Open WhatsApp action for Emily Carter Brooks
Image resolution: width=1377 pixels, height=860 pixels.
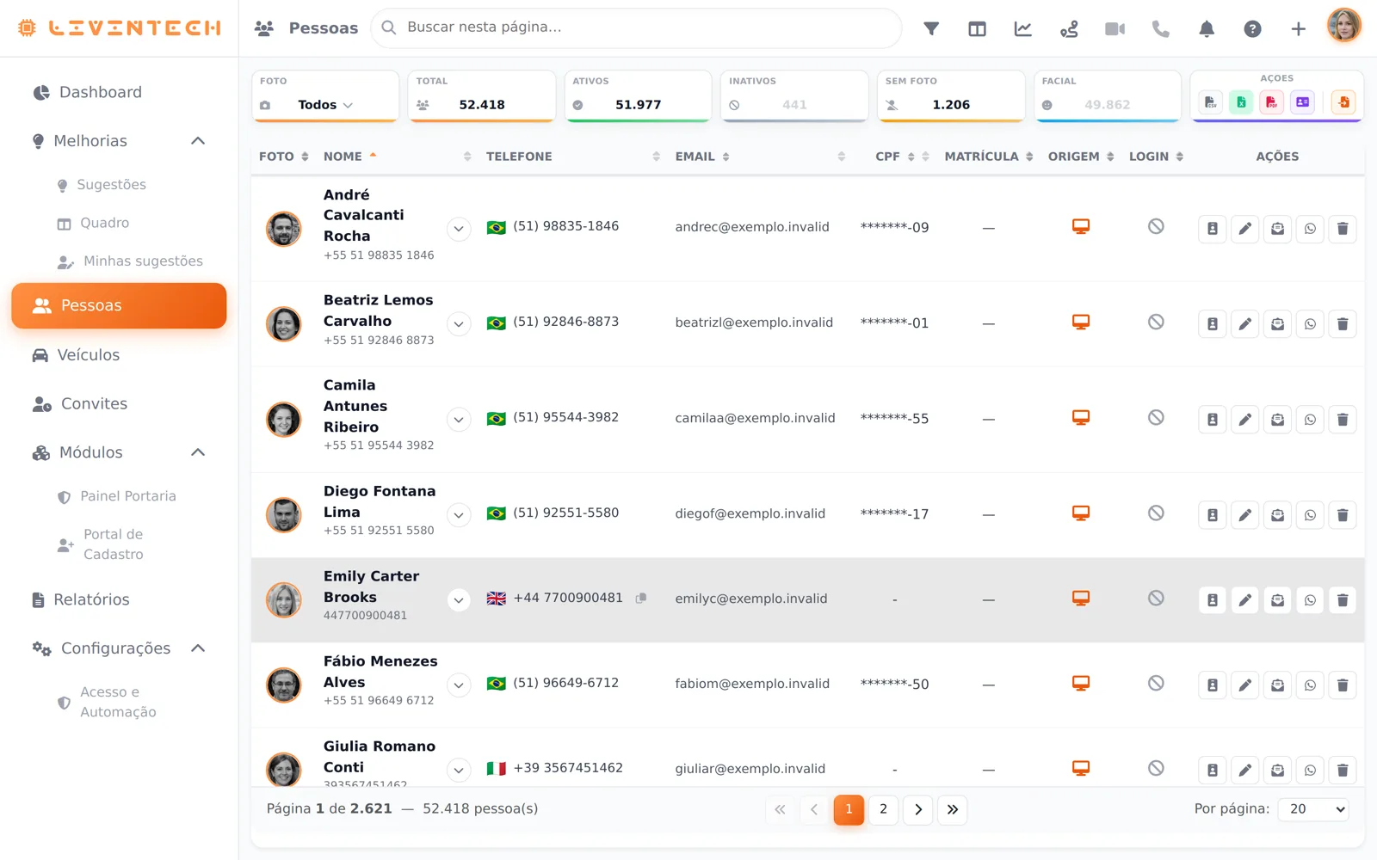pyautogui.click(x=1310, y=600)
